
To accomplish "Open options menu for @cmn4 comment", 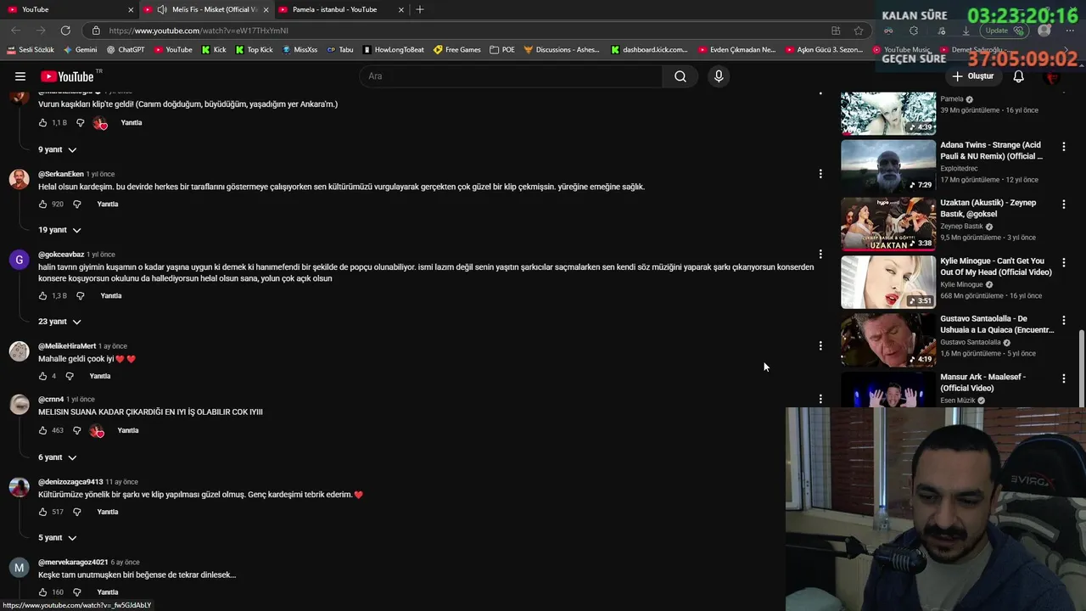I will click(x=820, y=399).
